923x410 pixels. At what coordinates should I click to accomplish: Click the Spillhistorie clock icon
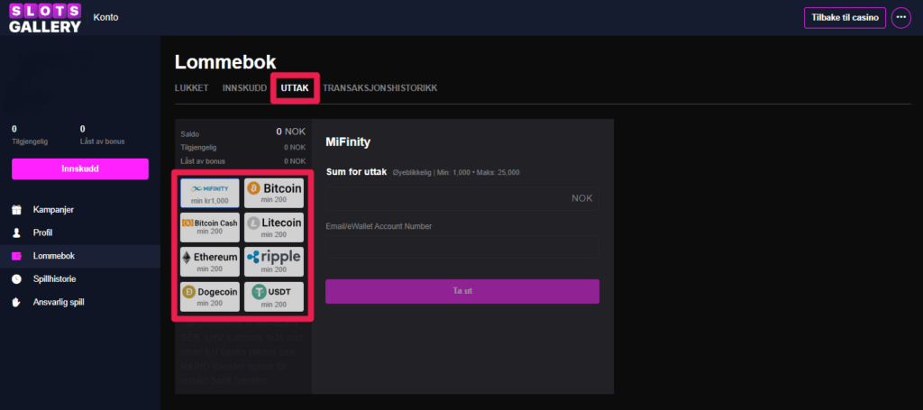coord(16,278)
